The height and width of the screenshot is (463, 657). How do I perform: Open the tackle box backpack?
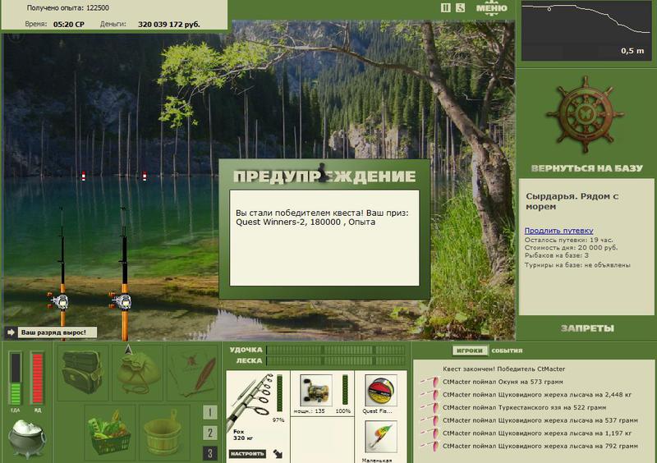click(83, 373)
